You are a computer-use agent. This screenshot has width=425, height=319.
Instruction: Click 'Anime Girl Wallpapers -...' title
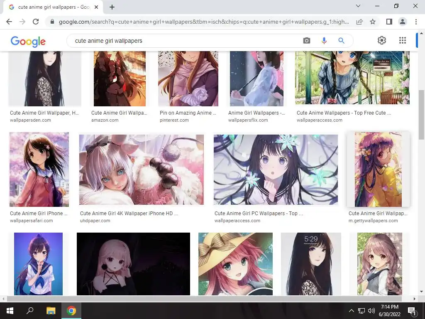coord(256,113)
